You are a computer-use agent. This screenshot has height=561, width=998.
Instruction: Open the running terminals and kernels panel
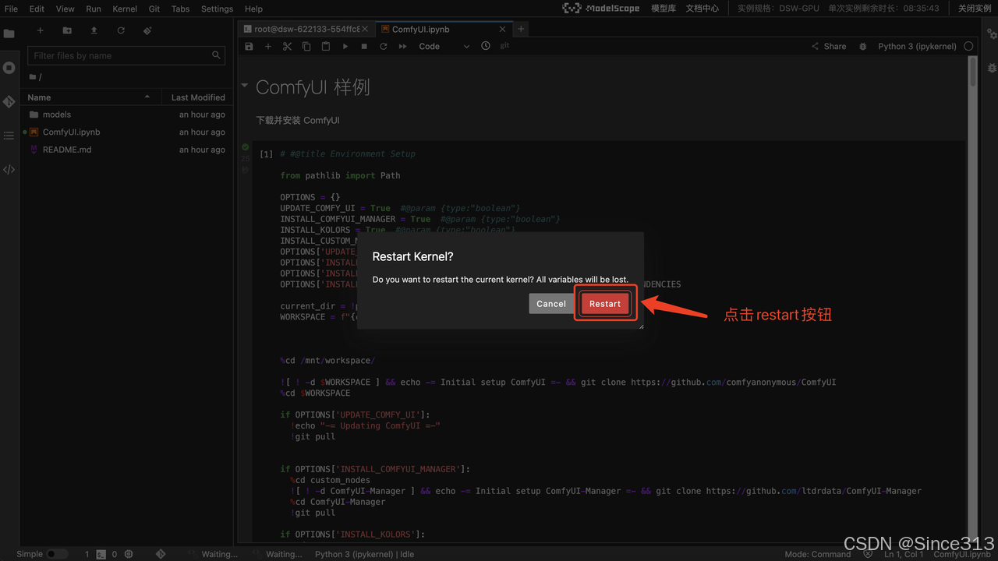(x=9, y=68)
